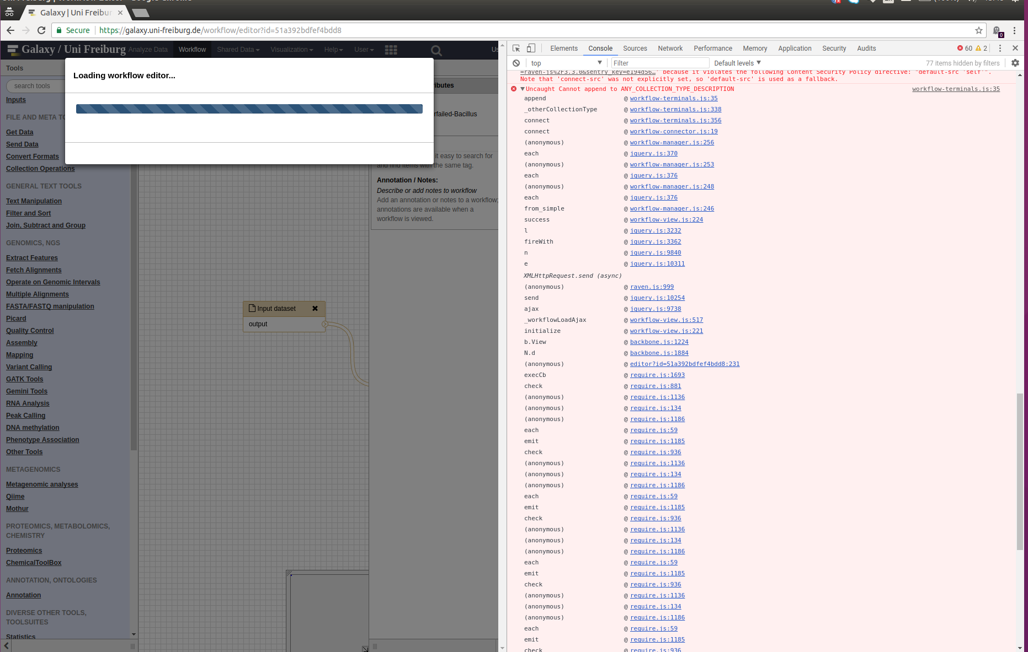Remove the Input dataset node via X

pyautogui.click(x=315, y=309)
